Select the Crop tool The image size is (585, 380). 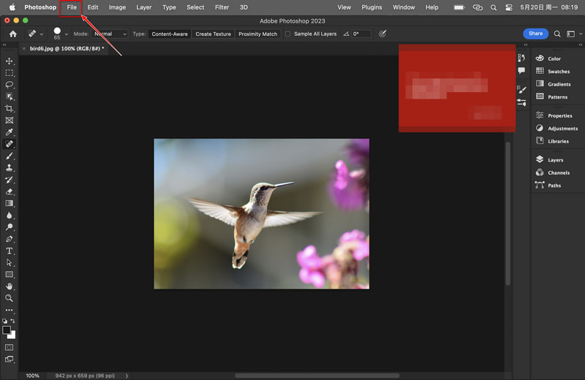[9, 108]
